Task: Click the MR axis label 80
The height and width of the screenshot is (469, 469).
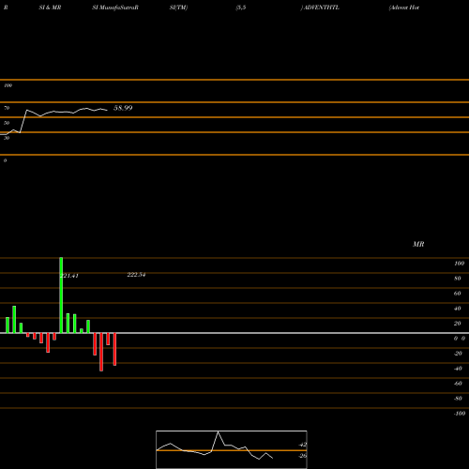Action: 458,279
